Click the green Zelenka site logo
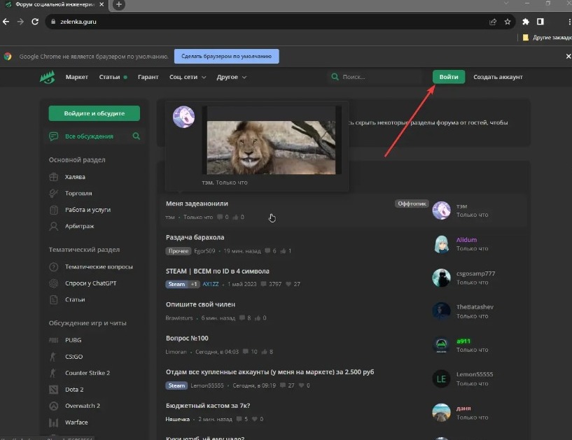Viewport: 572px width, 440px height. [47, 77]
